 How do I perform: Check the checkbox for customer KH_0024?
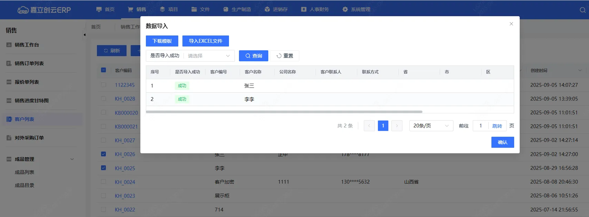[103, 182]
